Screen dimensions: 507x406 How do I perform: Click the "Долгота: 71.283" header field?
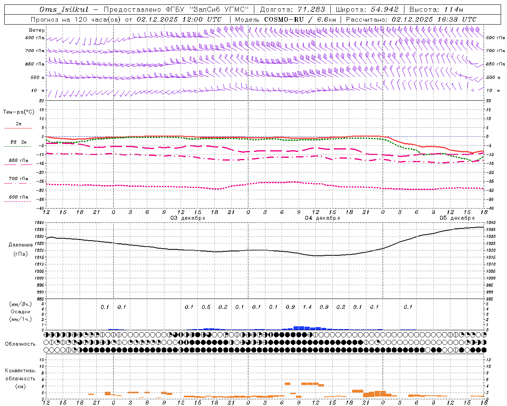pos(292,10)
